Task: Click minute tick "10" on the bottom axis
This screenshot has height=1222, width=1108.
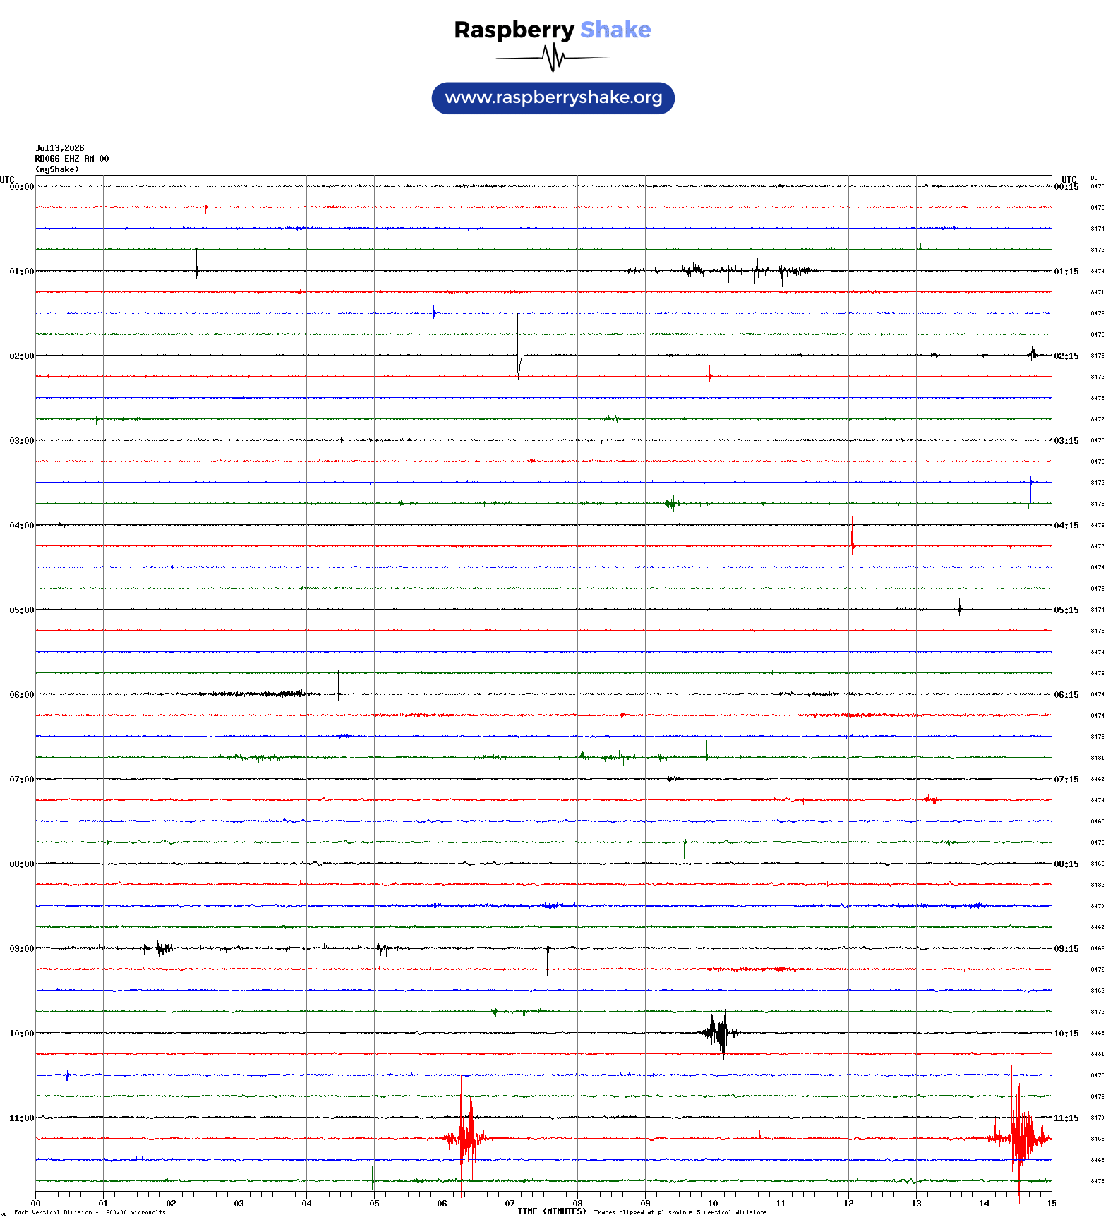Action: 713,1204
